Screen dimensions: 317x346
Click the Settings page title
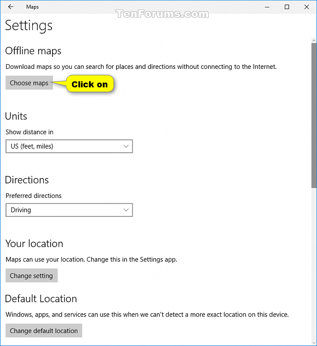(29, 26)
